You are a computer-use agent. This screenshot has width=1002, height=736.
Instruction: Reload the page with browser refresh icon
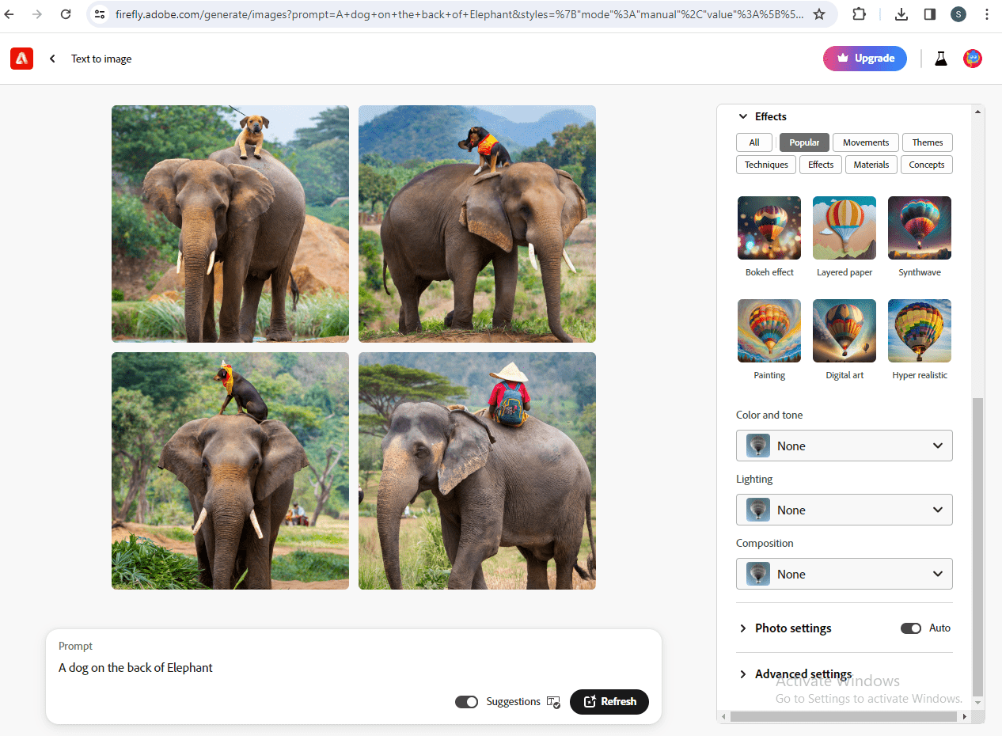[66, 14]
